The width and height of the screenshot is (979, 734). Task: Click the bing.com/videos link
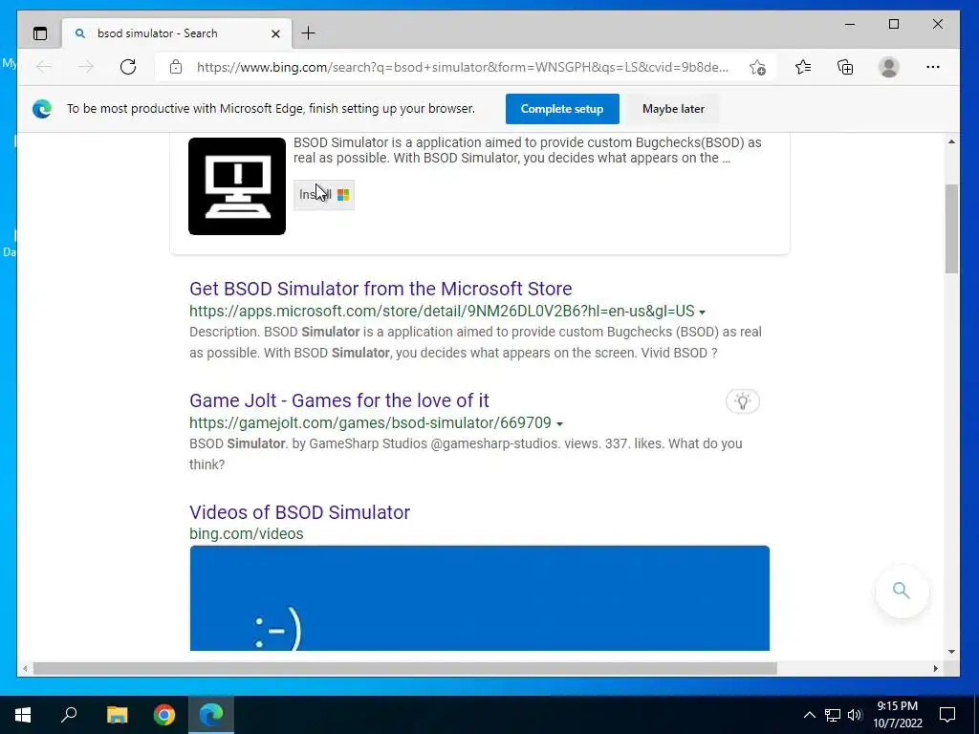click(247, 533)
